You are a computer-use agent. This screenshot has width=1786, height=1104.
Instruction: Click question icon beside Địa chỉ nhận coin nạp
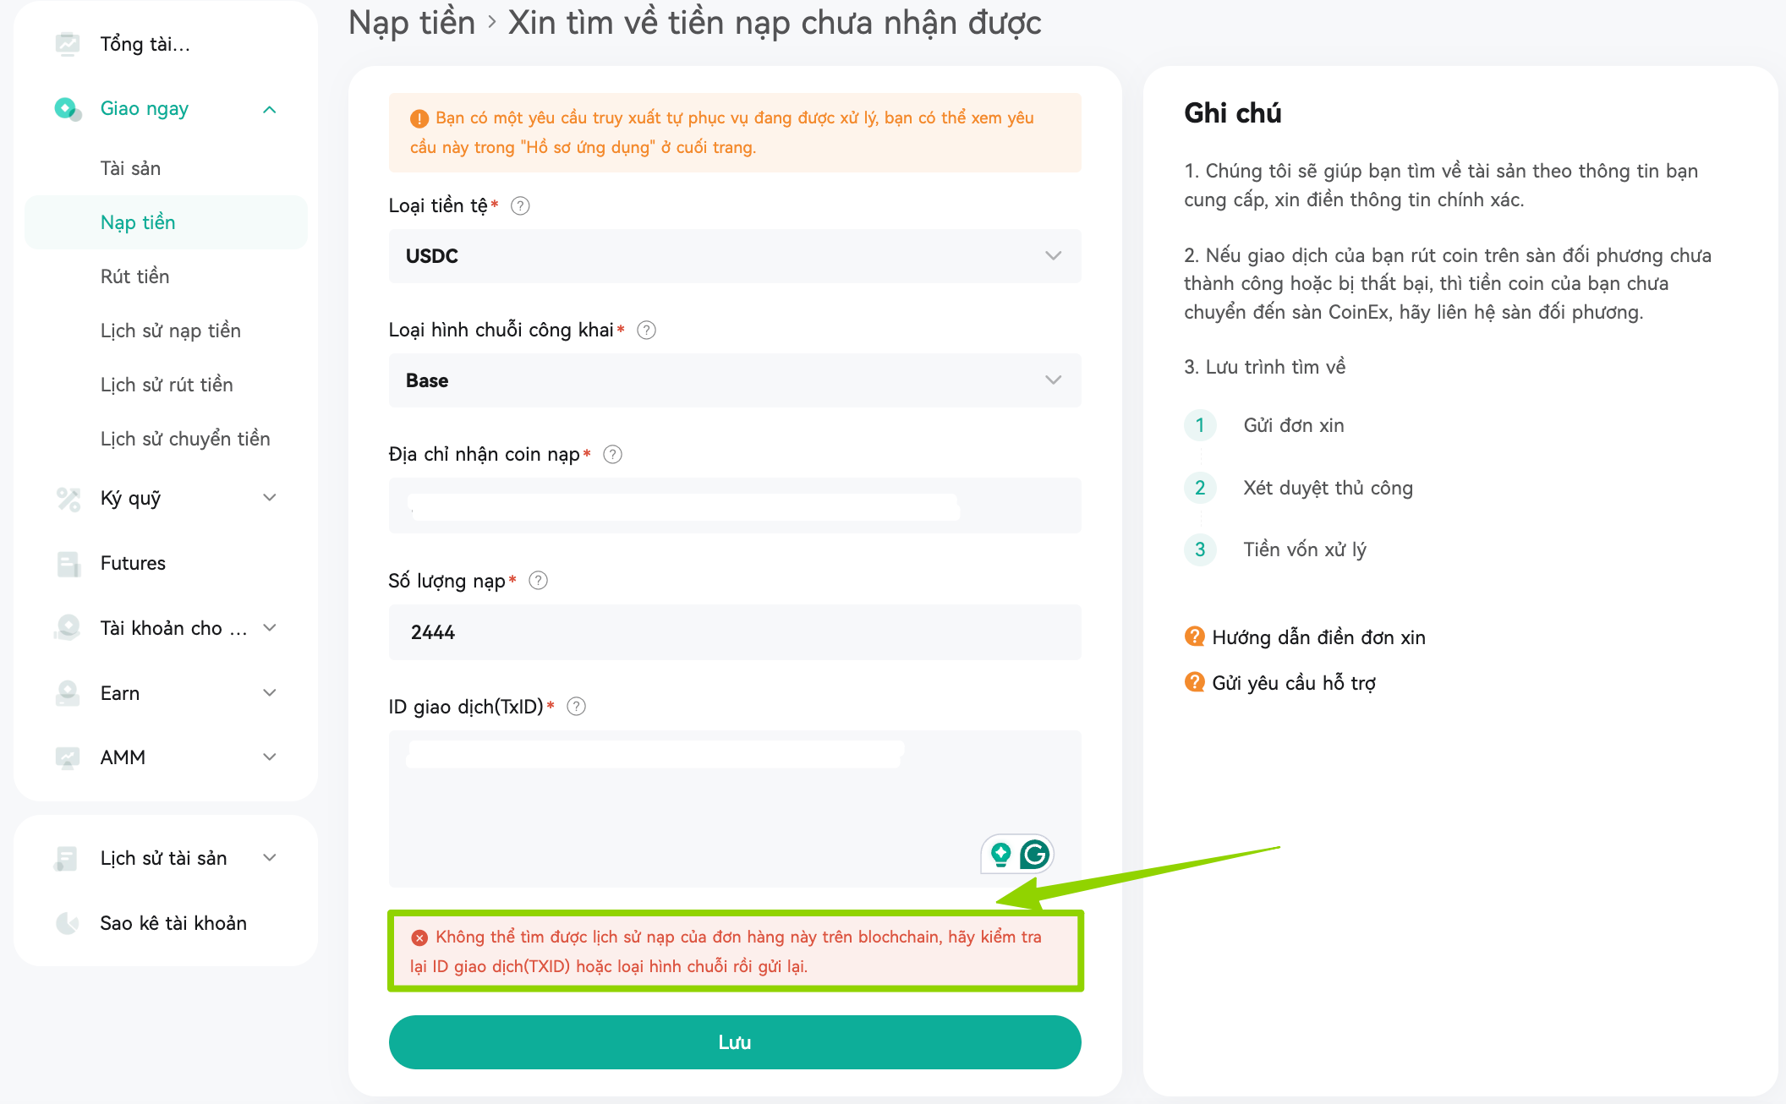pos(613,454)
